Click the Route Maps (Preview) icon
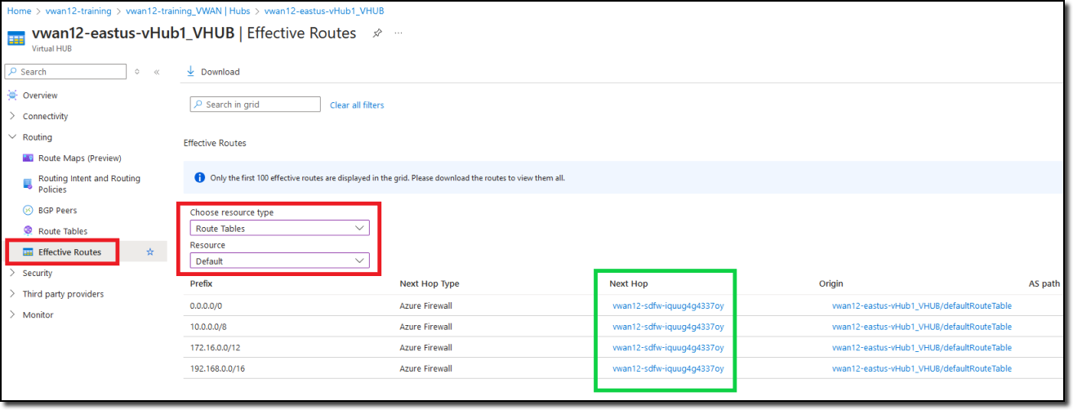The image size is (1073, 410). tap(28, 158)
